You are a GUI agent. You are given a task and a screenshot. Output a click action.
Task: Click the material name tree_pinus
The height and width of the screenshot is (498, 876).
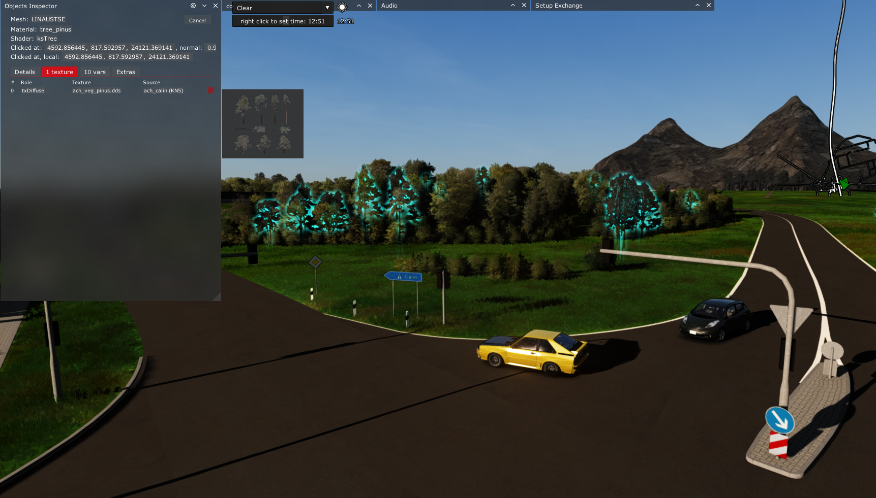point(55,29)
